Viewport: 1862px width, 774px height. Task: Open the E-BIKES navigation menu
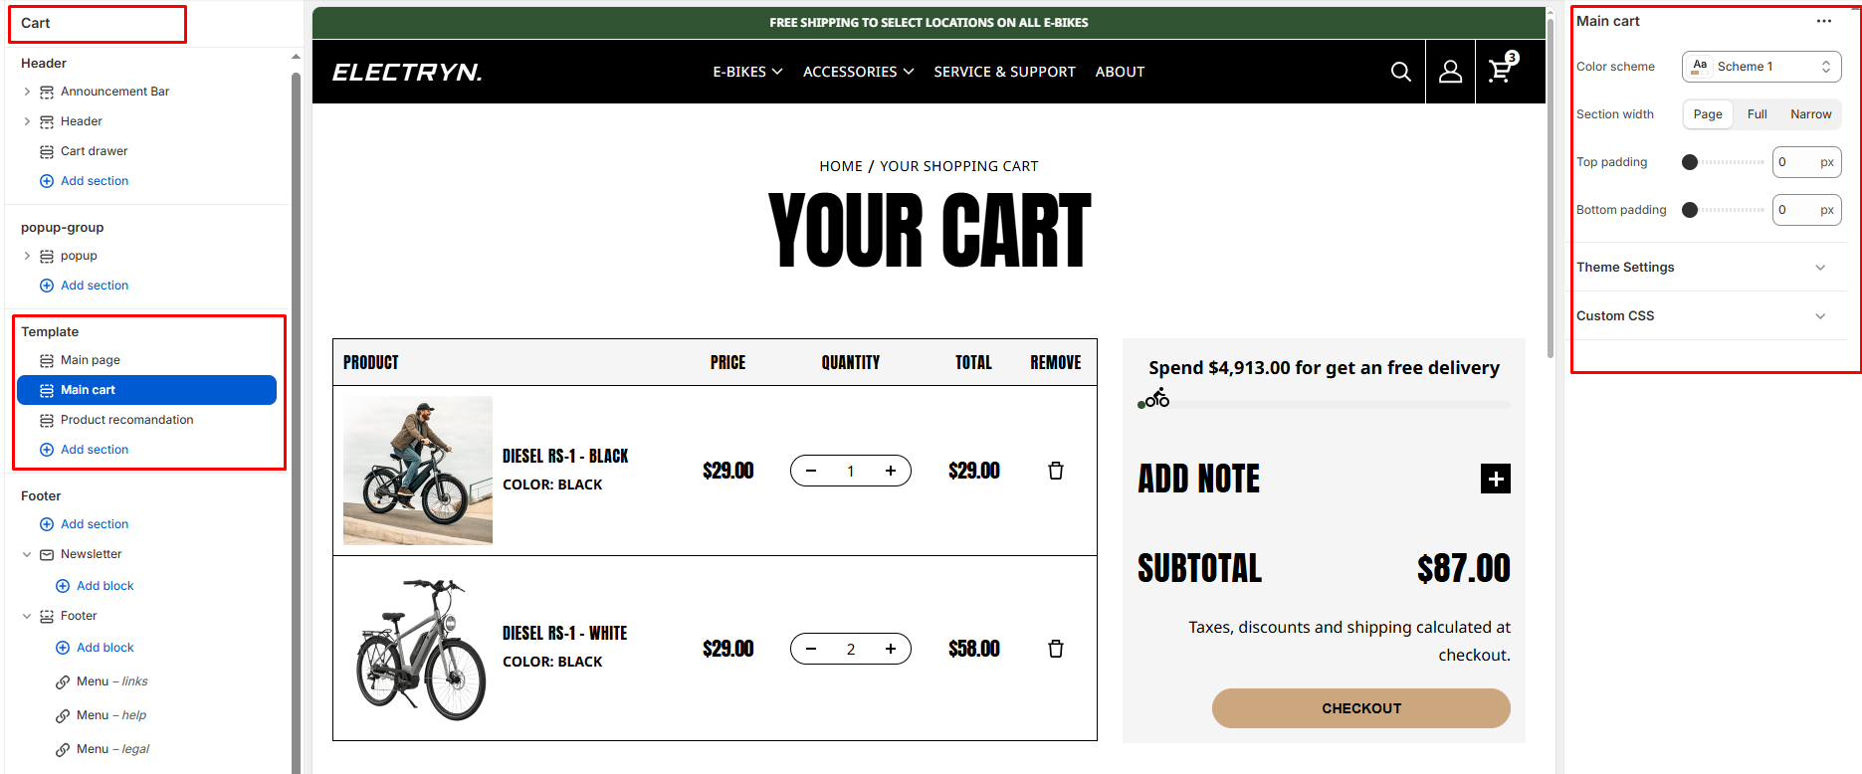click(x=747, y=72)
